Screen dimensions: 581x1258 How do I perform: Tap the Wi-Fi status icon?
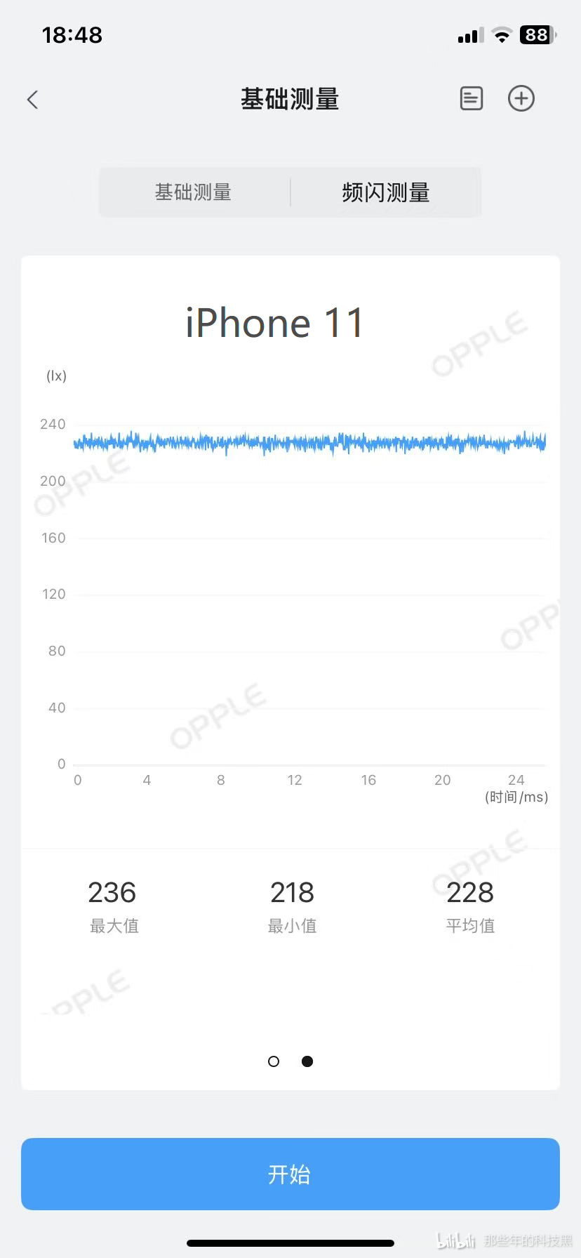coord(502,35)
